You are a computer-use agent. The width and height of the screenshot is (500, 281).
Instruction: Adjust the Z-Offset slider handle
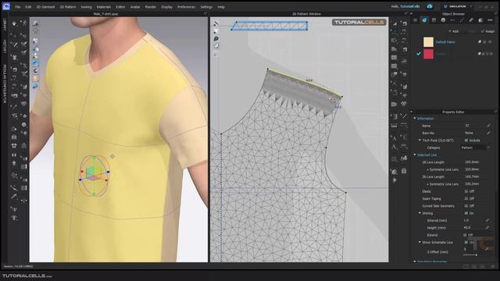[x=476, y=255]
